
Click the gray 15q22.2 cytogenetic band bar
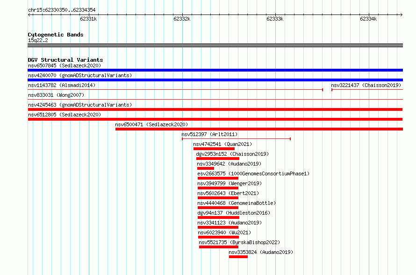215,45
